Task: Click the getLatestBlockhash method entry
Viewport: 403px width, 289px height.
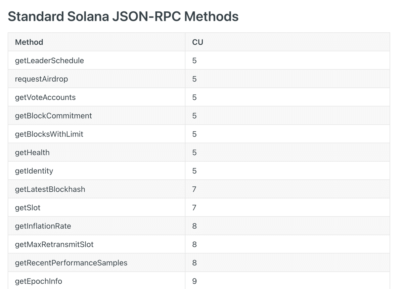Action: tap(50, 189)
